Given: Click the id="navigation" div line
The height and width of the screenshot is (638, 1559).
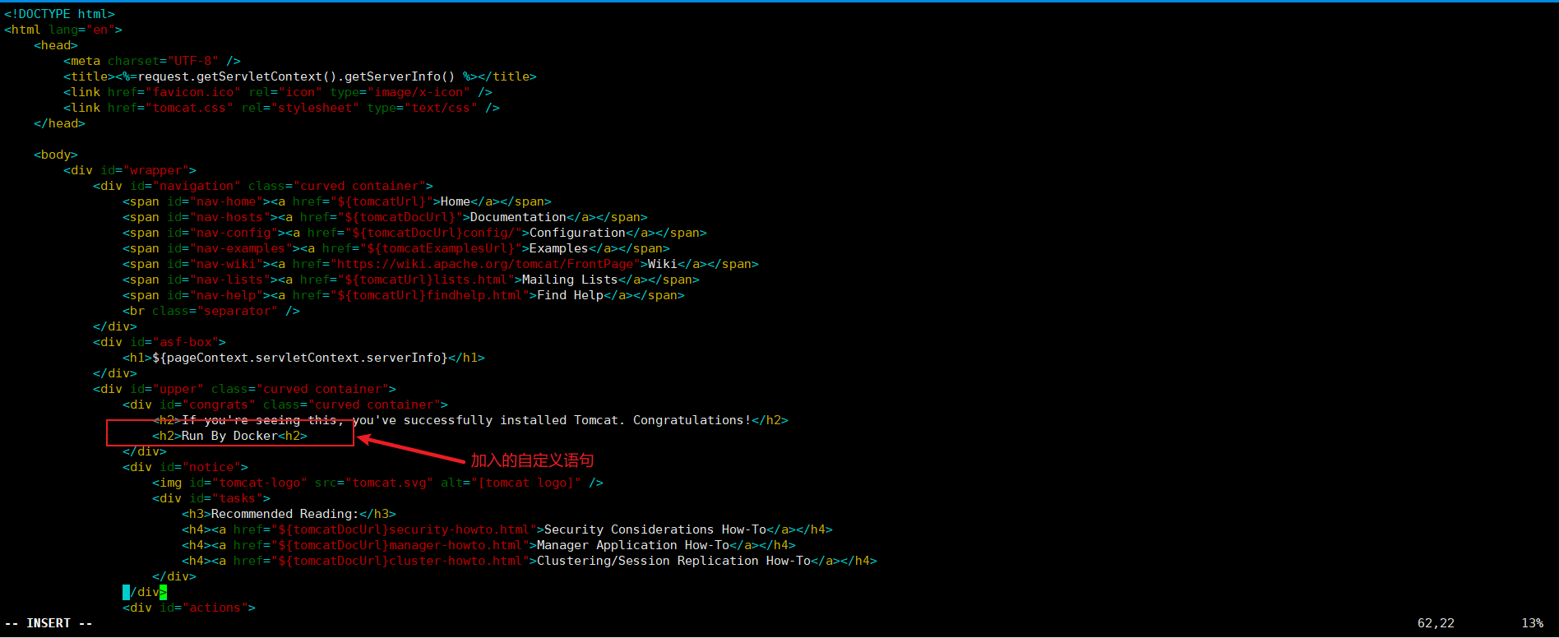Looking at the screenshot, I should (263, 186).
